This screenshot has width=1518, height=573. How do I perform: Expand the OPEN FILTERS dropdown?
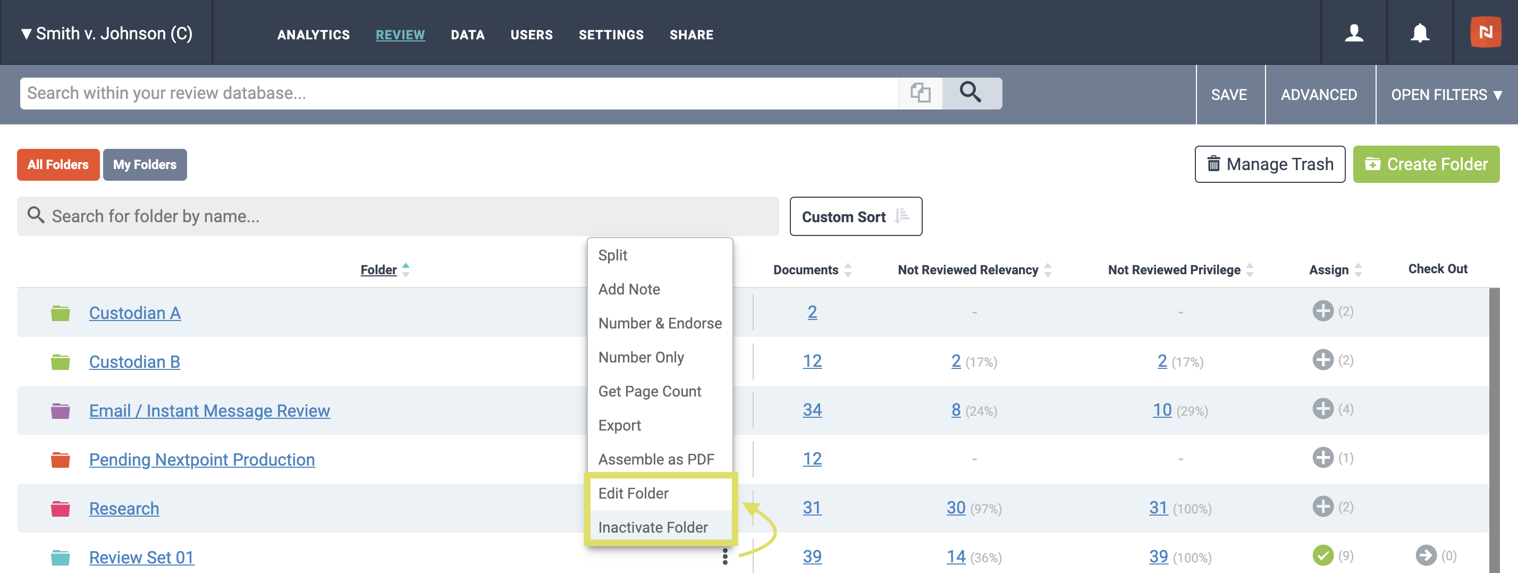1446,94
